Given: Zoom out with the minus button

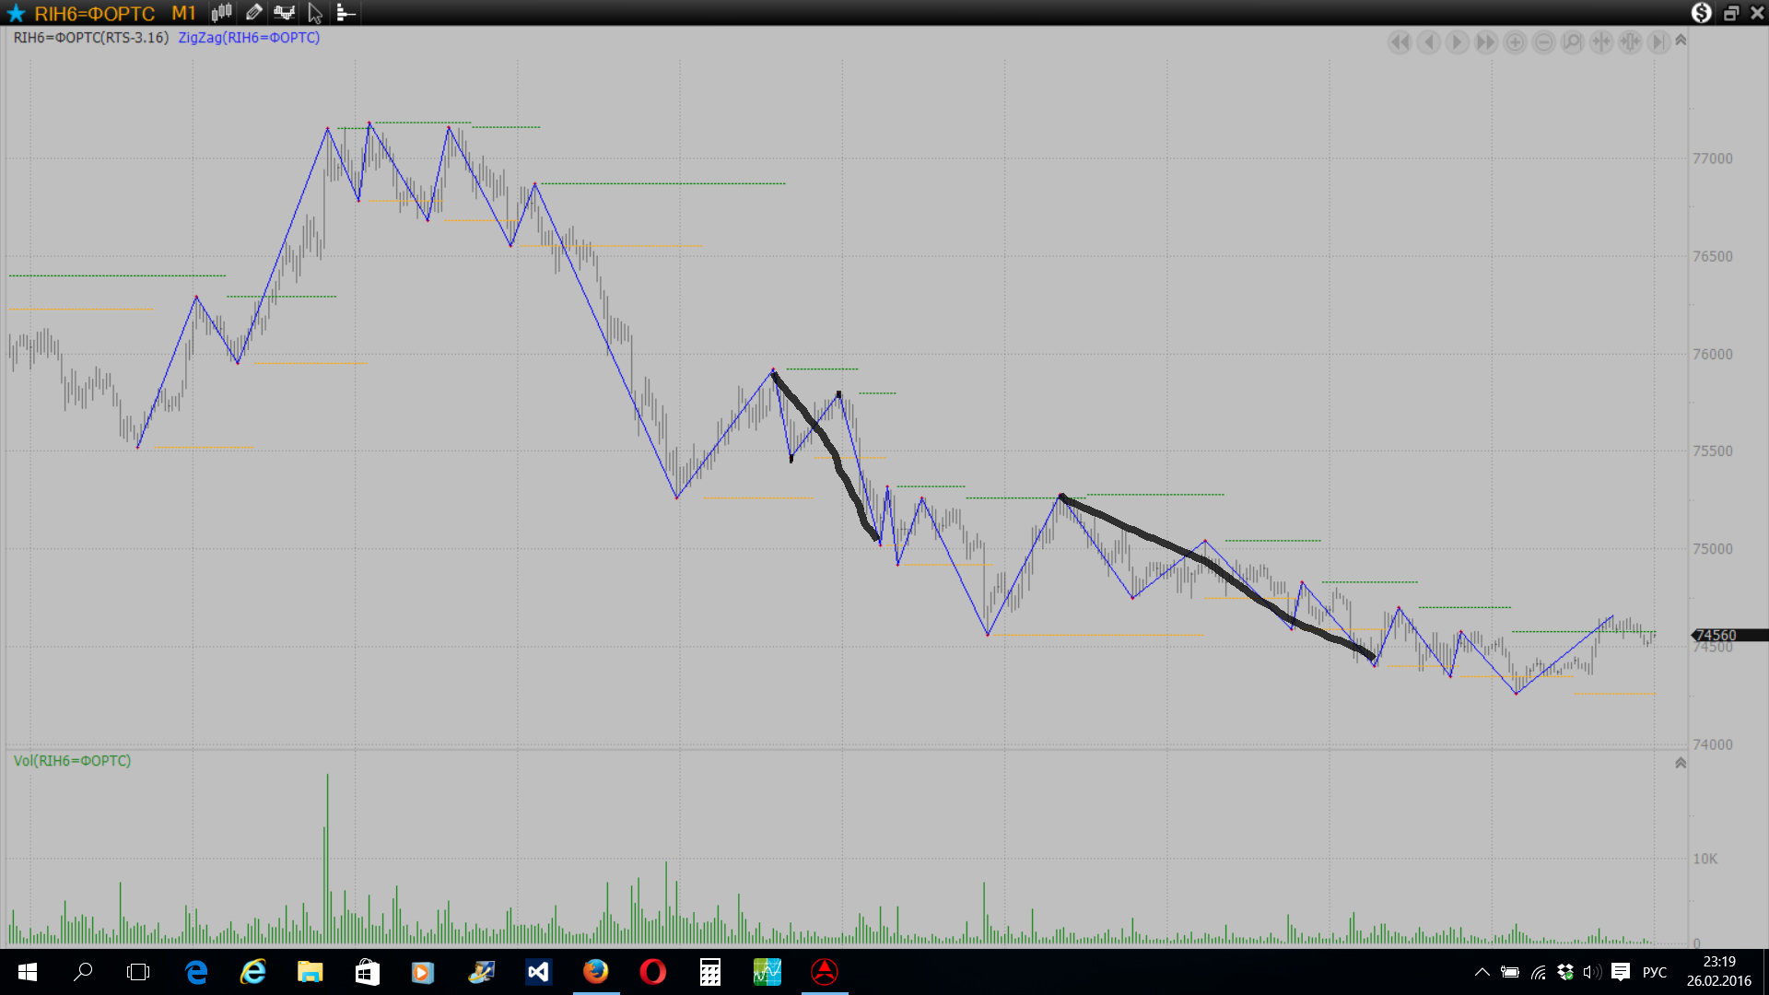Looking at the screenshot, I should [x=1543, y=42].
